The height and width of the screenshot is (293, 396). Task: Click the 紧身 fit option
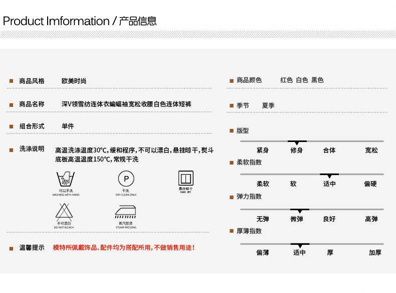point(263,150)
